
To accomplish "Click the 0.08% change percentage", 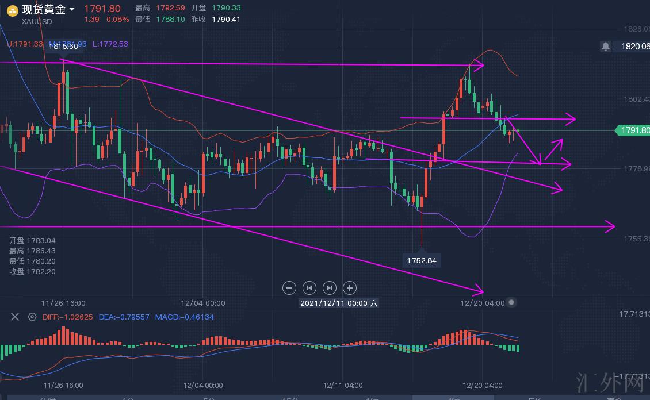I will tap(118, 20).
